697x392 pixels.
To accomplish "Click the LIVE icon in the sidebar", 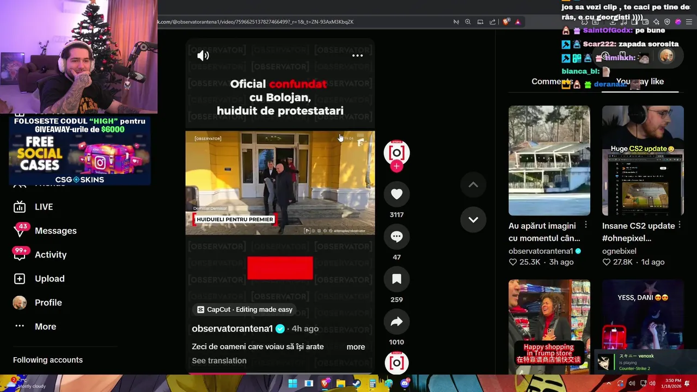I will [20, 207].
